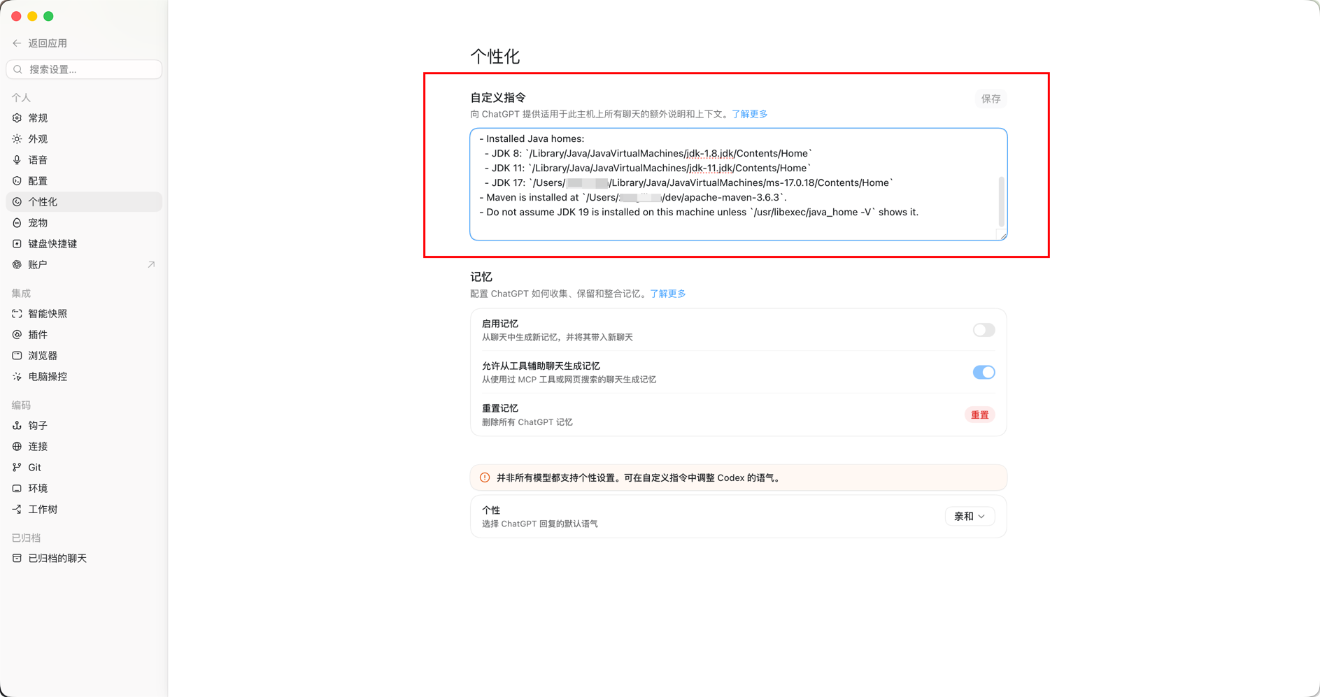Turn on the 启用记忆 switch
Image resolution: width=1320 pixels, height=697 pixels.
984,330
